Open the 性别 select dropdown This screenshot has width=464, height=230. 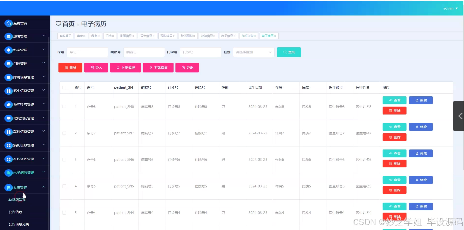point(254,52)
